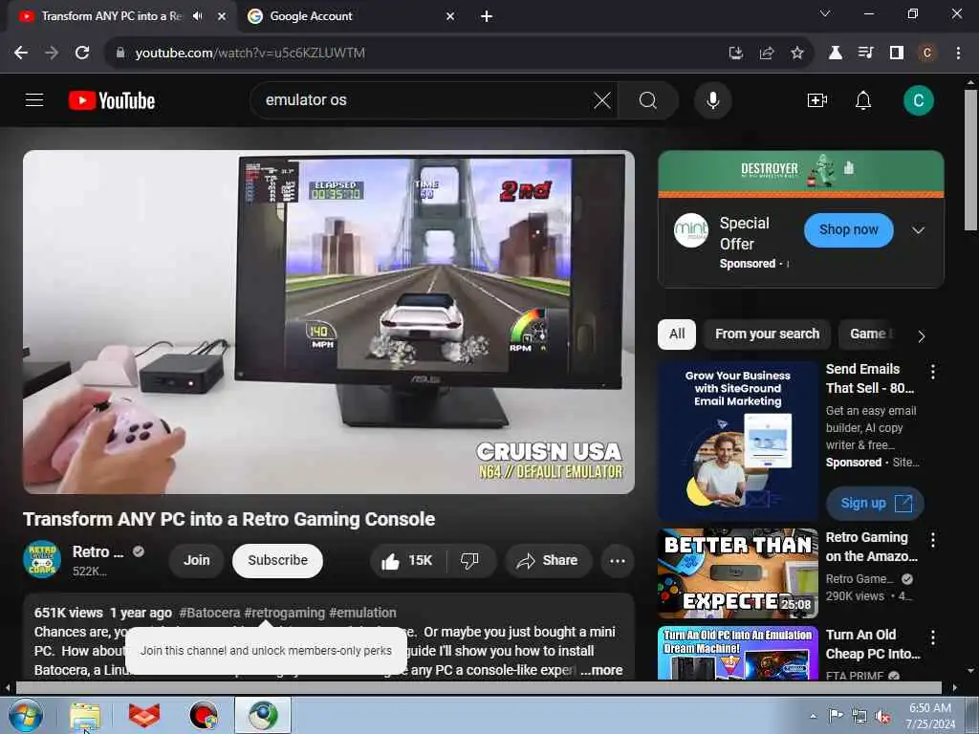Open the YouTube account avatar menu
The height and width of the screenshot is (734, 979).
point(918,100)
